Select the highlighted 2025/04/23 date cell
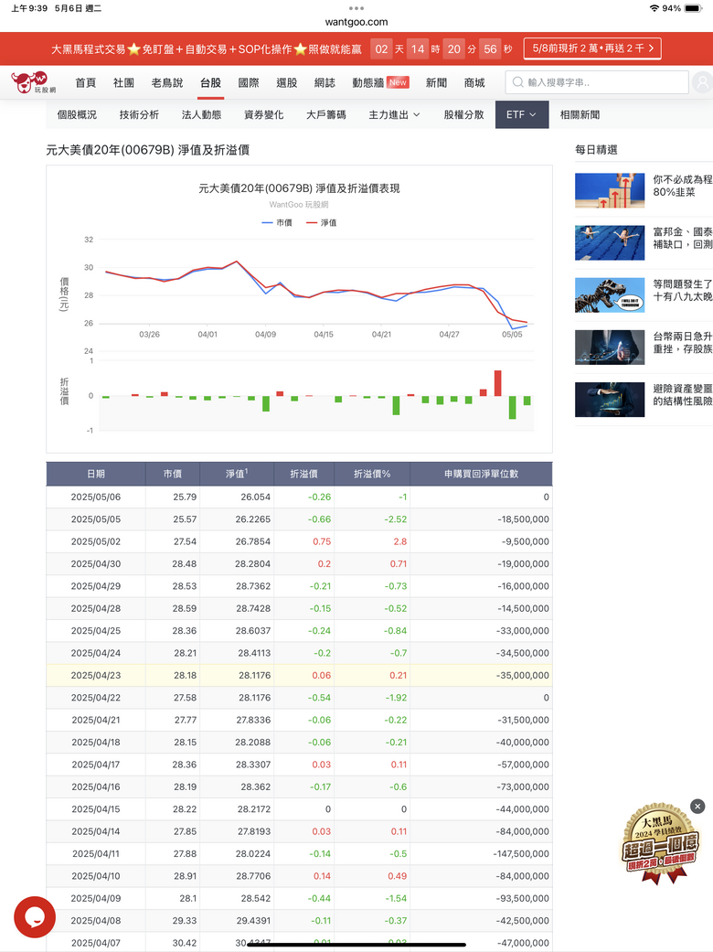 pyautogui.click(x=96, y=675)
